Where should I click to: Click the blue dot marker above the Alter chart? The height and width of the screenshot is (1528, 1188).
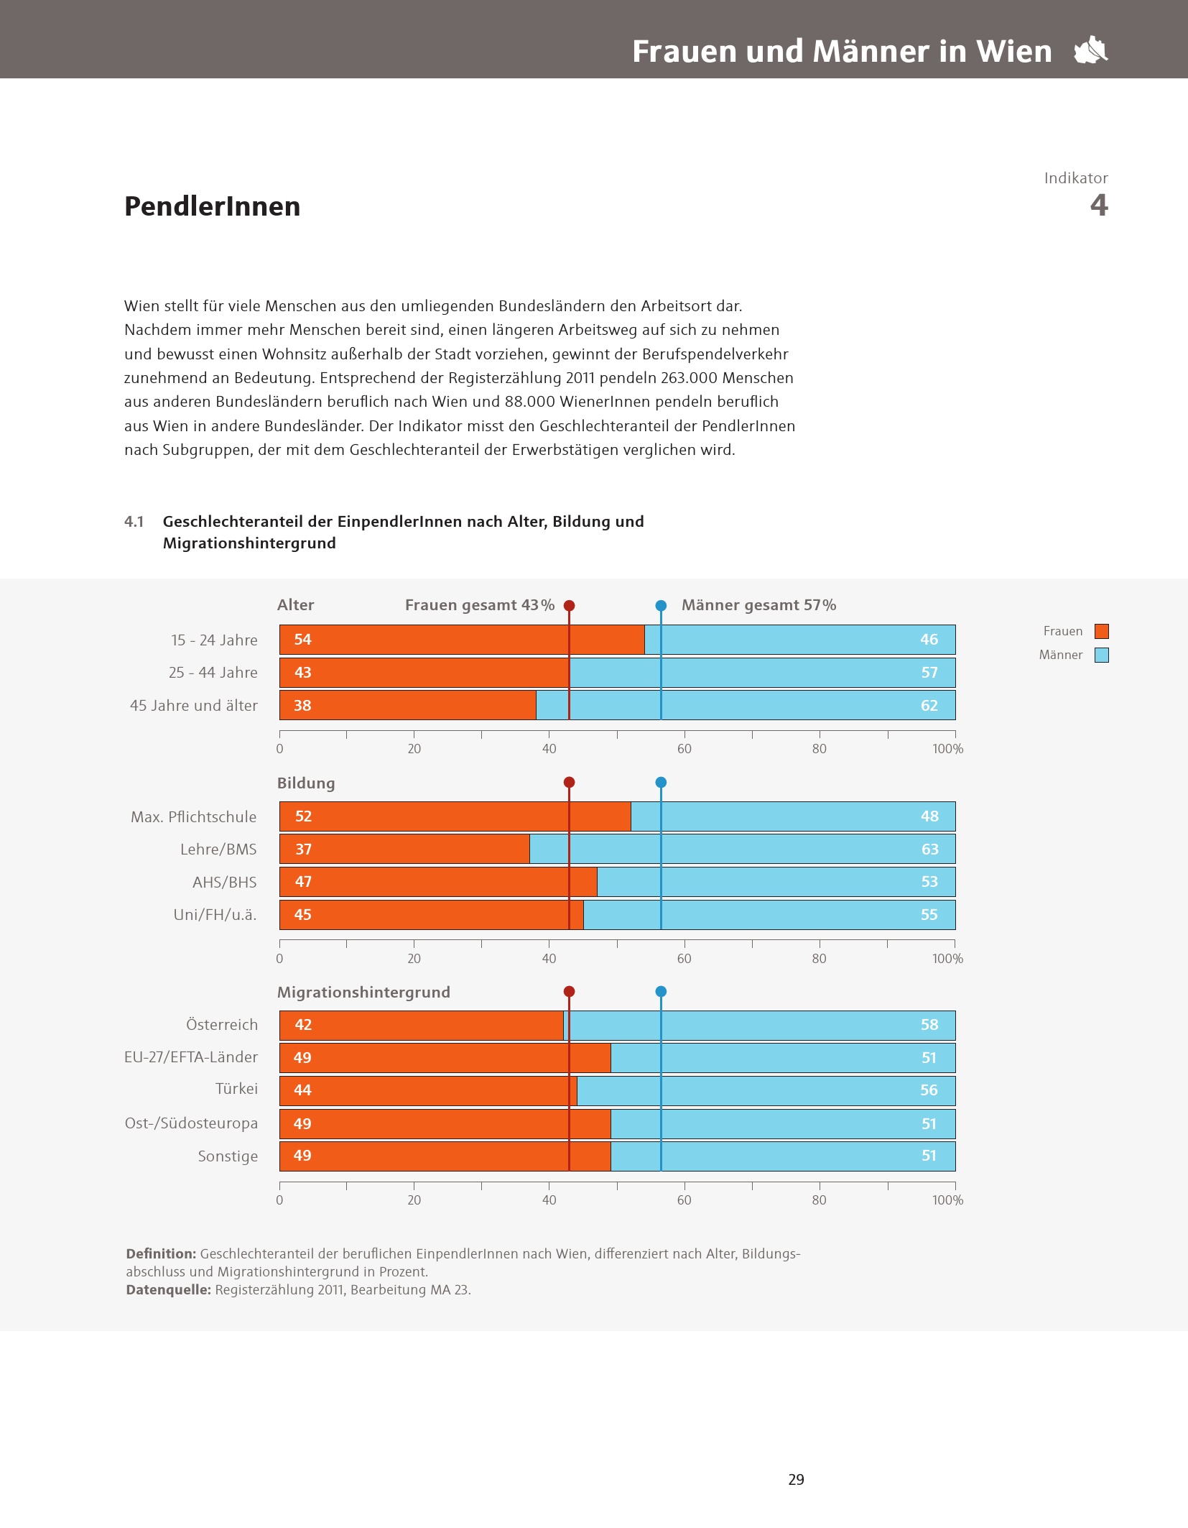pos(661,606)
